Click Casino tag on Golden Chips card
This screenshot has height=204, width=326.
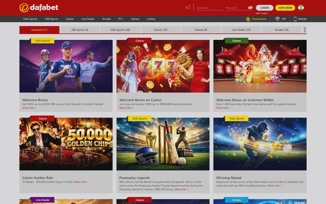pos(43,118)
